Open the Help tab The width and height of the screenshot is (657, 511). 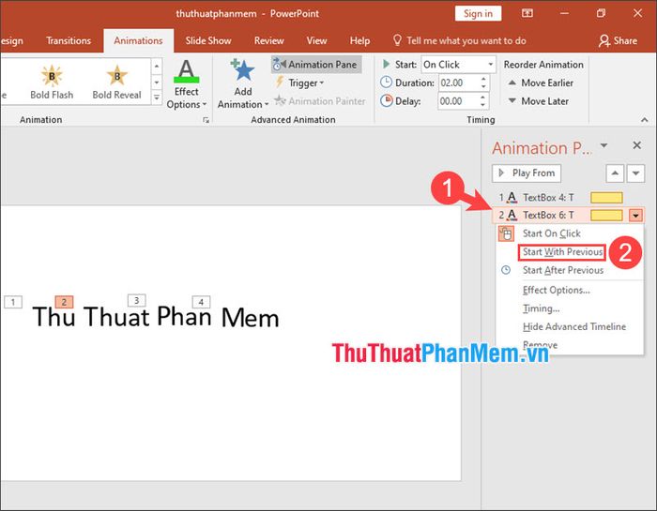359,40
